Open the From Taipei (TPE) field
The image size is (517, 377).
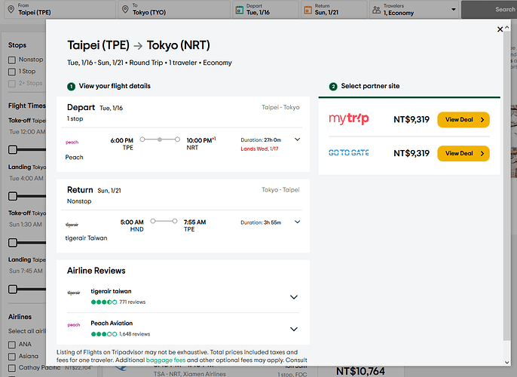pyautogui.click(x=60, y=9)
